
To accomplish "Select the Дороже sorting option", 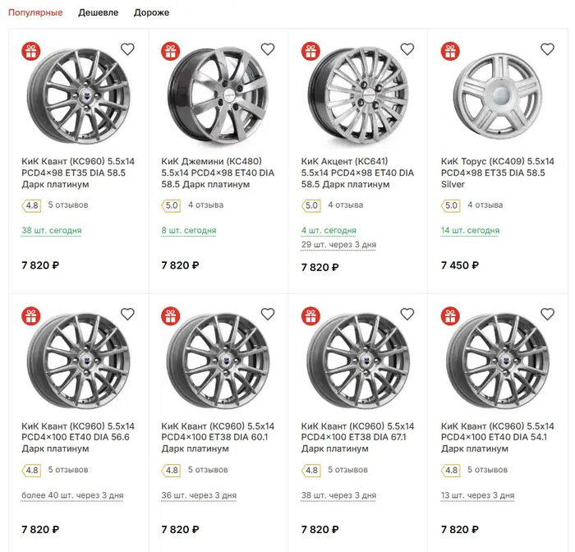I will pyautogui.click(x=151, y=12).
